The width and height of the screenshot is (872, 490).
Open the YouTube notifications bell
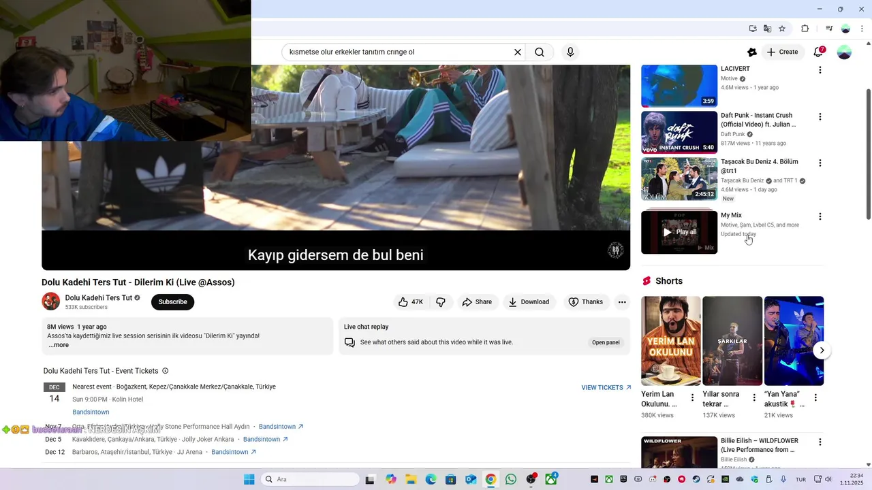click(x=819, y=52)
